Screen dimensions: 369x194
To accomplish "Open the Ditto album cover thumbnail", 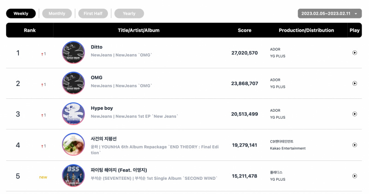I will (x=73, y=52).
